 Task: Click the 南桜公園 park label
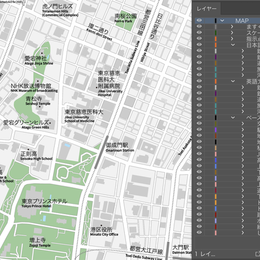pyautogui.click(x=125, y=16)
